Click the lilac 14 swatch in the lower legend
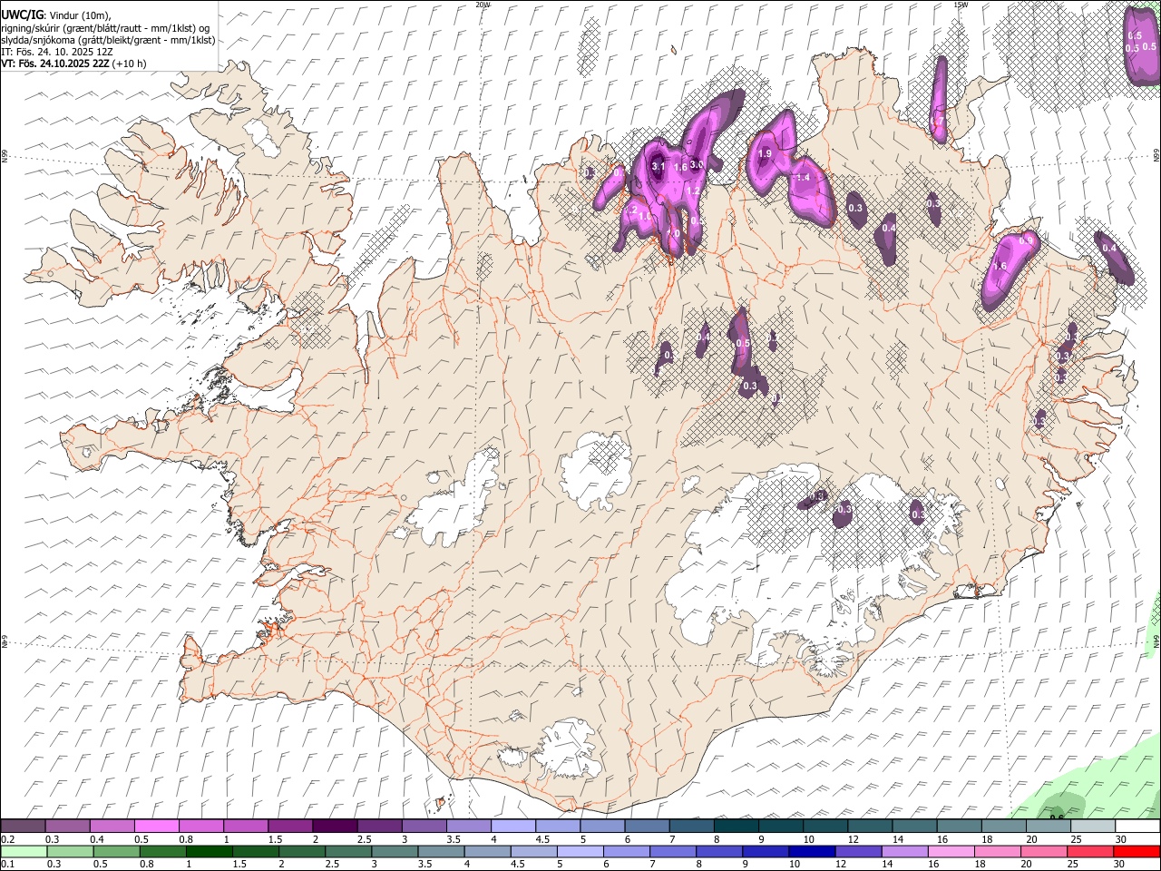 point(905,851)
